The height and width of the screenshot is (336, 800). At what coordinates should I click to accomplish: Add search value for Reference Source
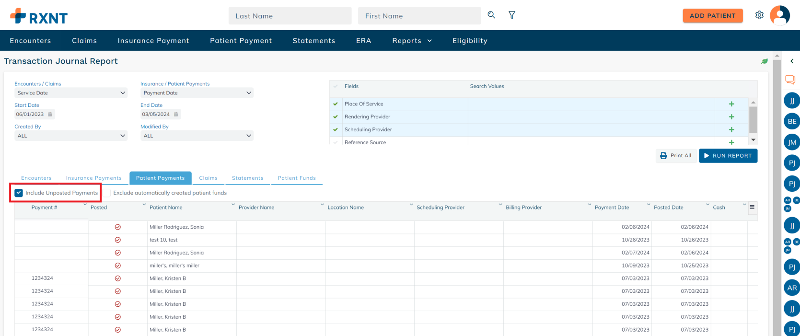[x=731, y=142]
